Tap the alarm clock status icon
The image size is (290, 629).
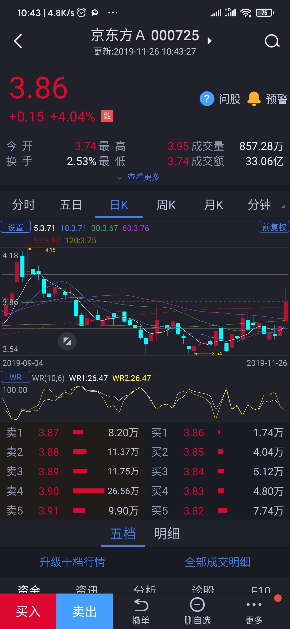tap(81, 12)
